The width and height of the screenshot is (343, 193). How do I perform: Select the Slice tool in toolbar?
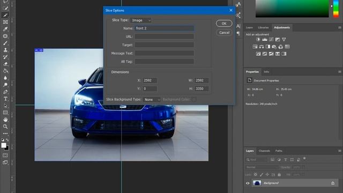point(5,15)
